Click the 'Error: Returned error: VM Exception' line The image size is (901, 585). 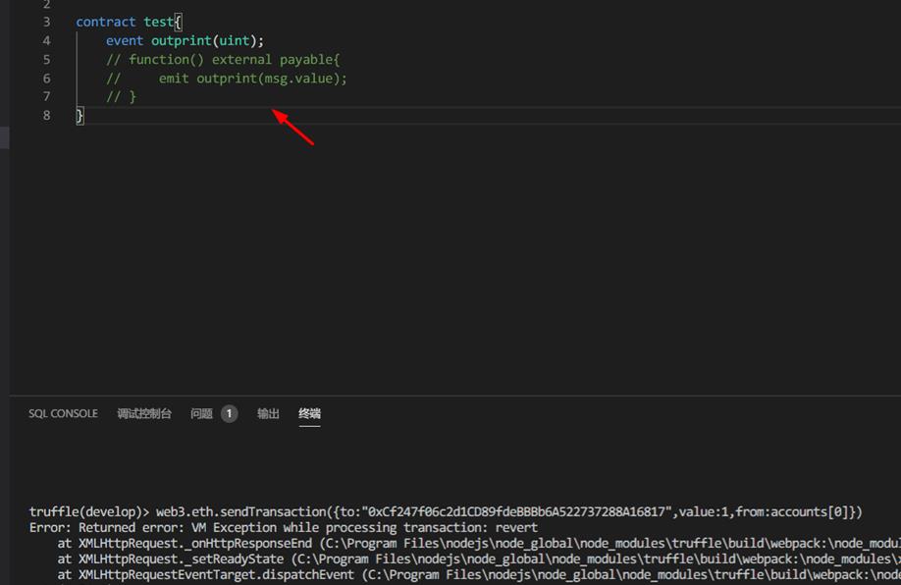pos(284,527)
